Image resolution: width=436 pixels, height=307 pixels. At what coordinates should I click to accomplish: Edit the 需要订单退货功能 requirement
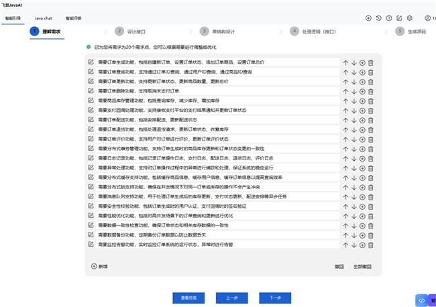[91, 129]
